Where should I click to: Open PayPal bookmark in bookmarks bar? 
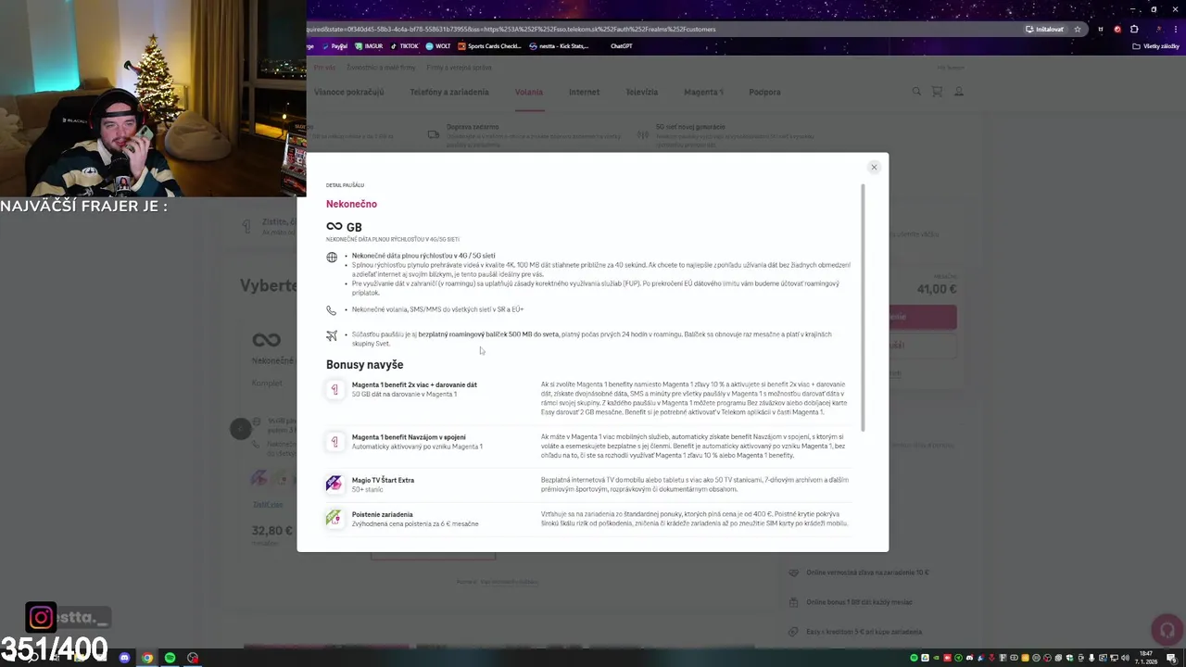pos(335,46)
